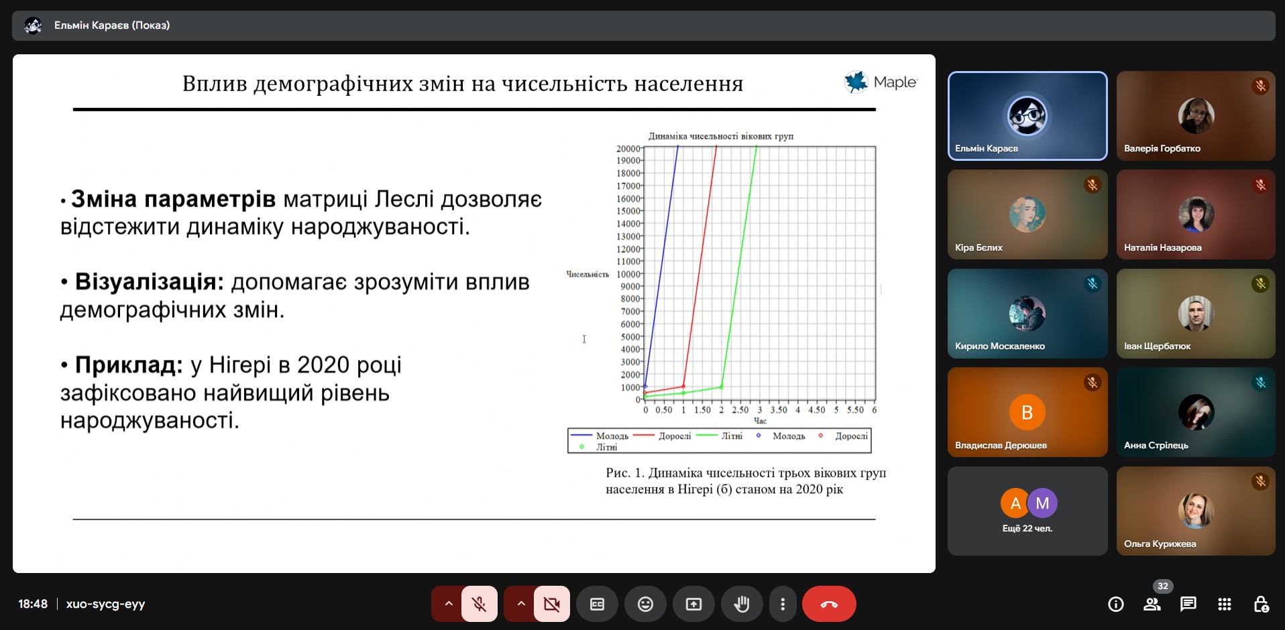The width and height of the screenshot is (1285, 630).
Task: Open the emoji reactions button
Action: tap(645, 604)
